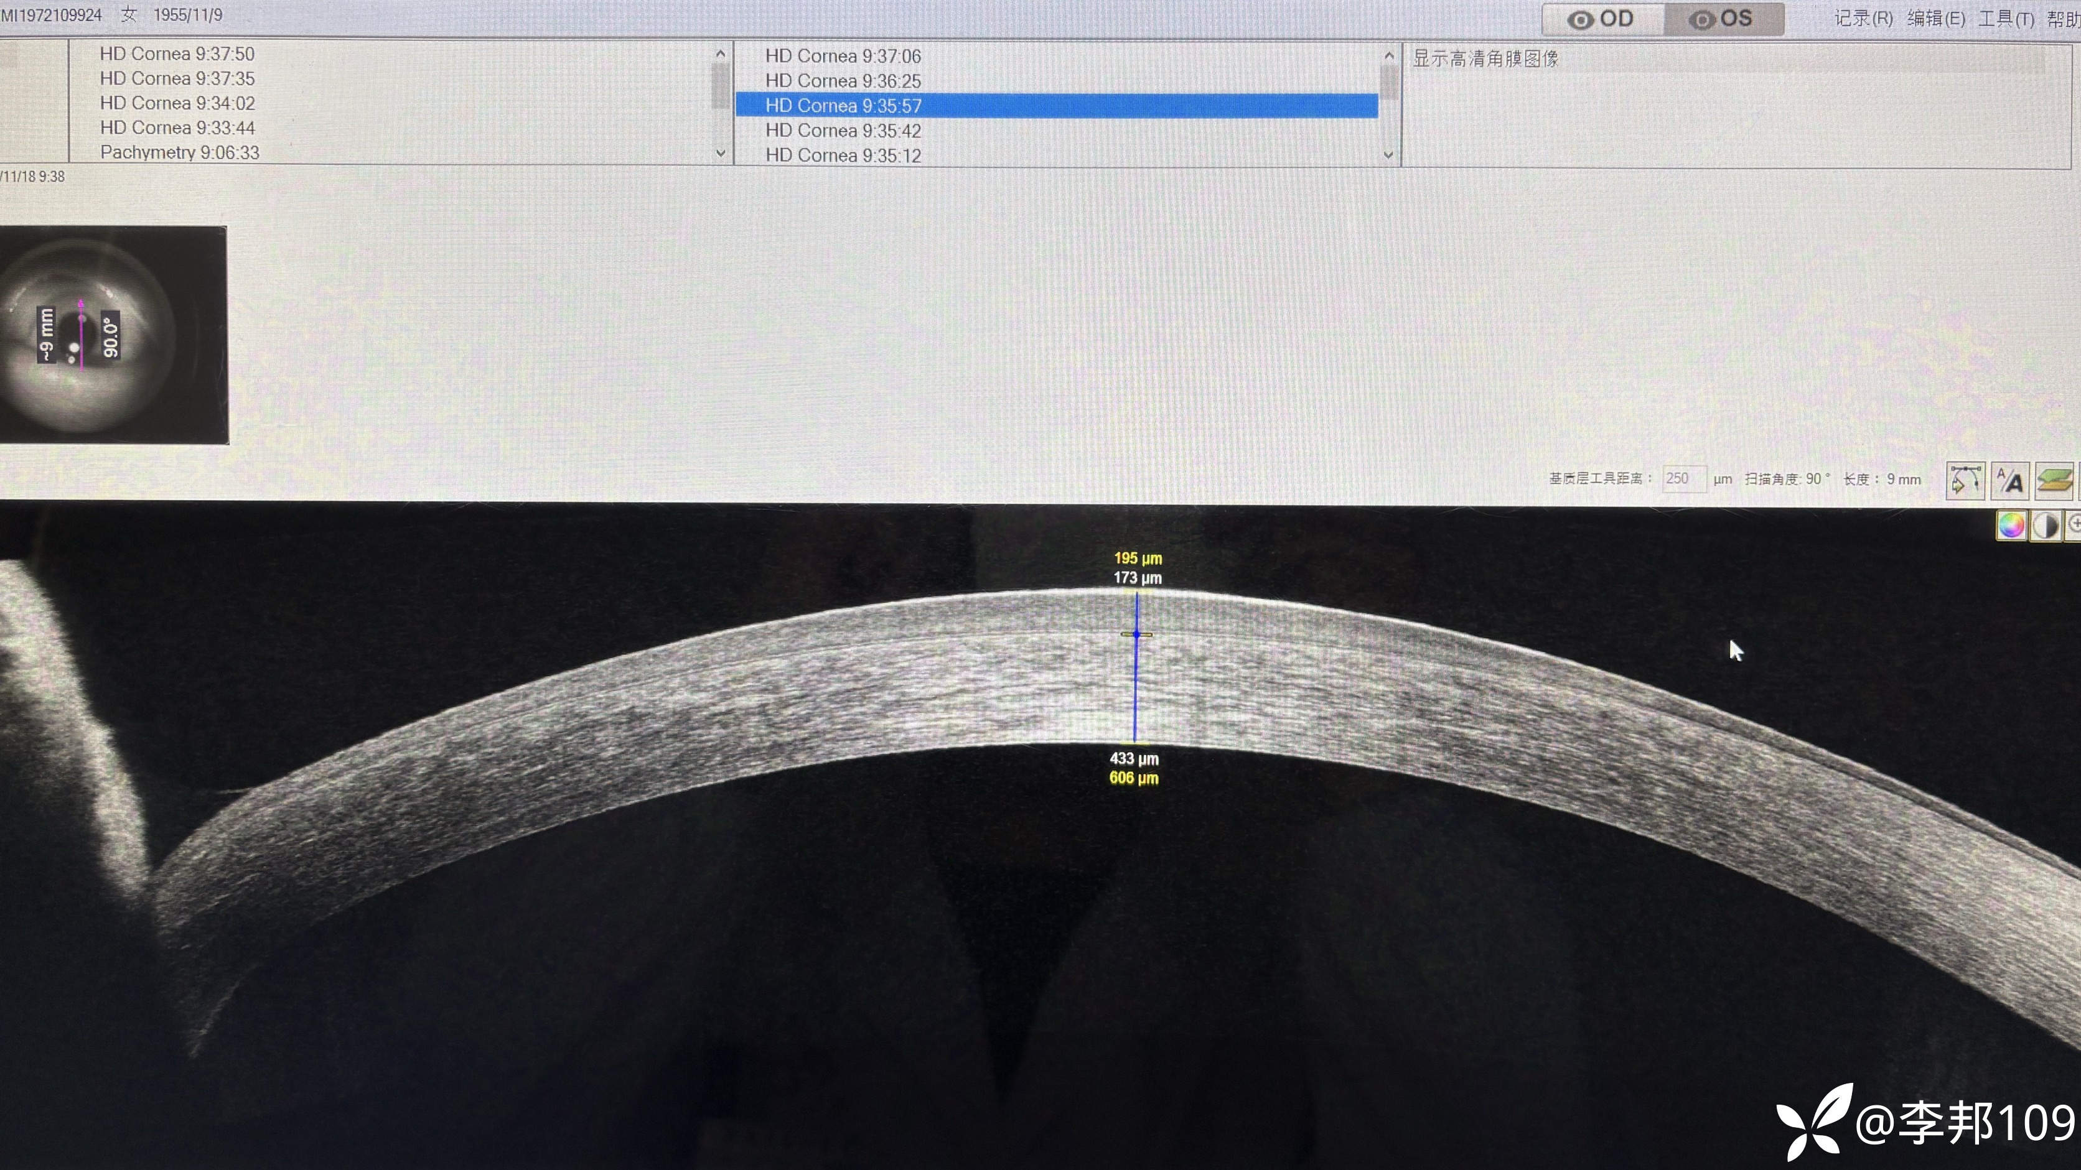Select the Pachymetry 9:06:33 scan
The height and width of the screenshot is (1170, 2081).
179,152
